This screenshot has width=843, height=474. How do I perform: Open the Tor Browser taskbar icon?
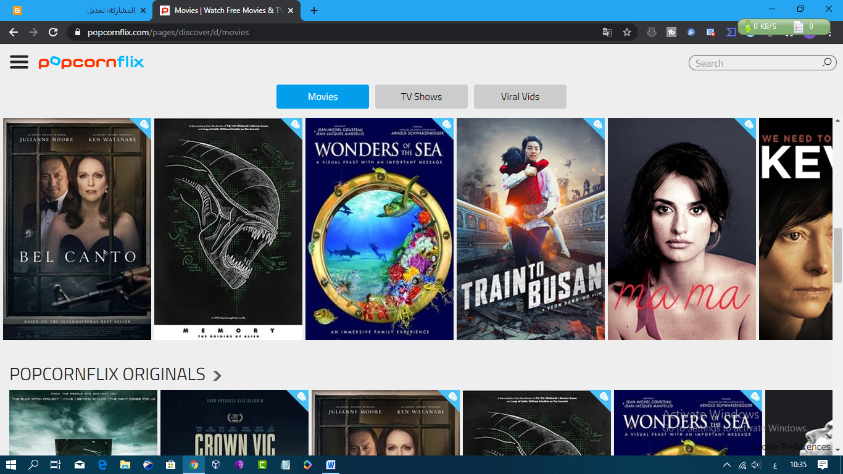tap(239, 465)
